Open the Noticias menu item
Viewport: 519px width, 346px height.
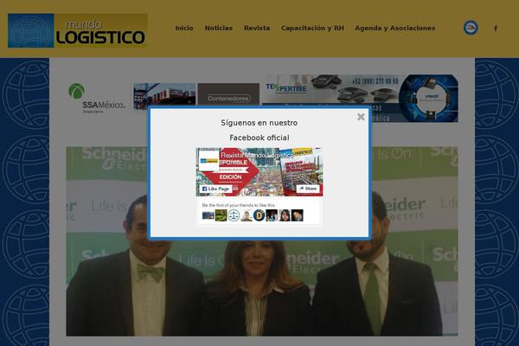pyautogui.click(x=219, y=29)
